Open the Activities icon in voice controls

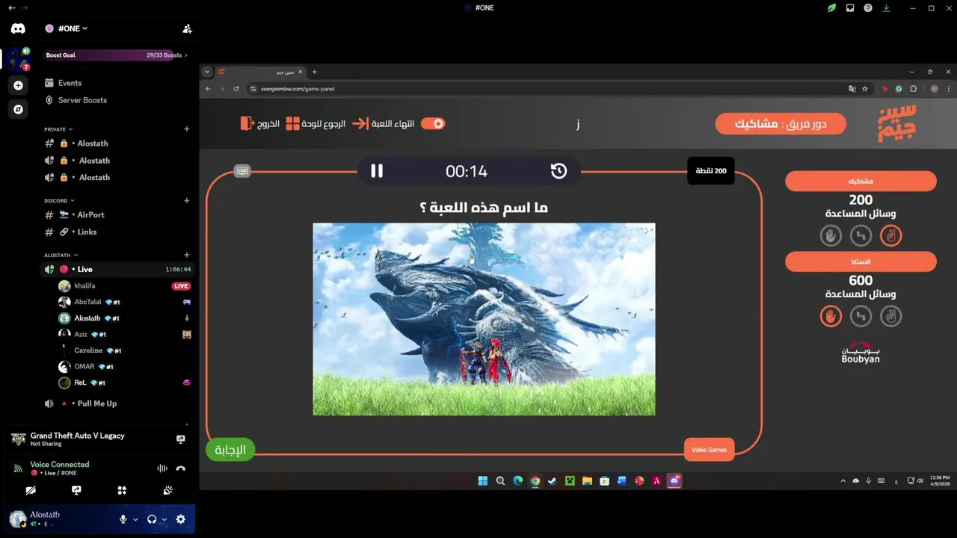[122, 490]
